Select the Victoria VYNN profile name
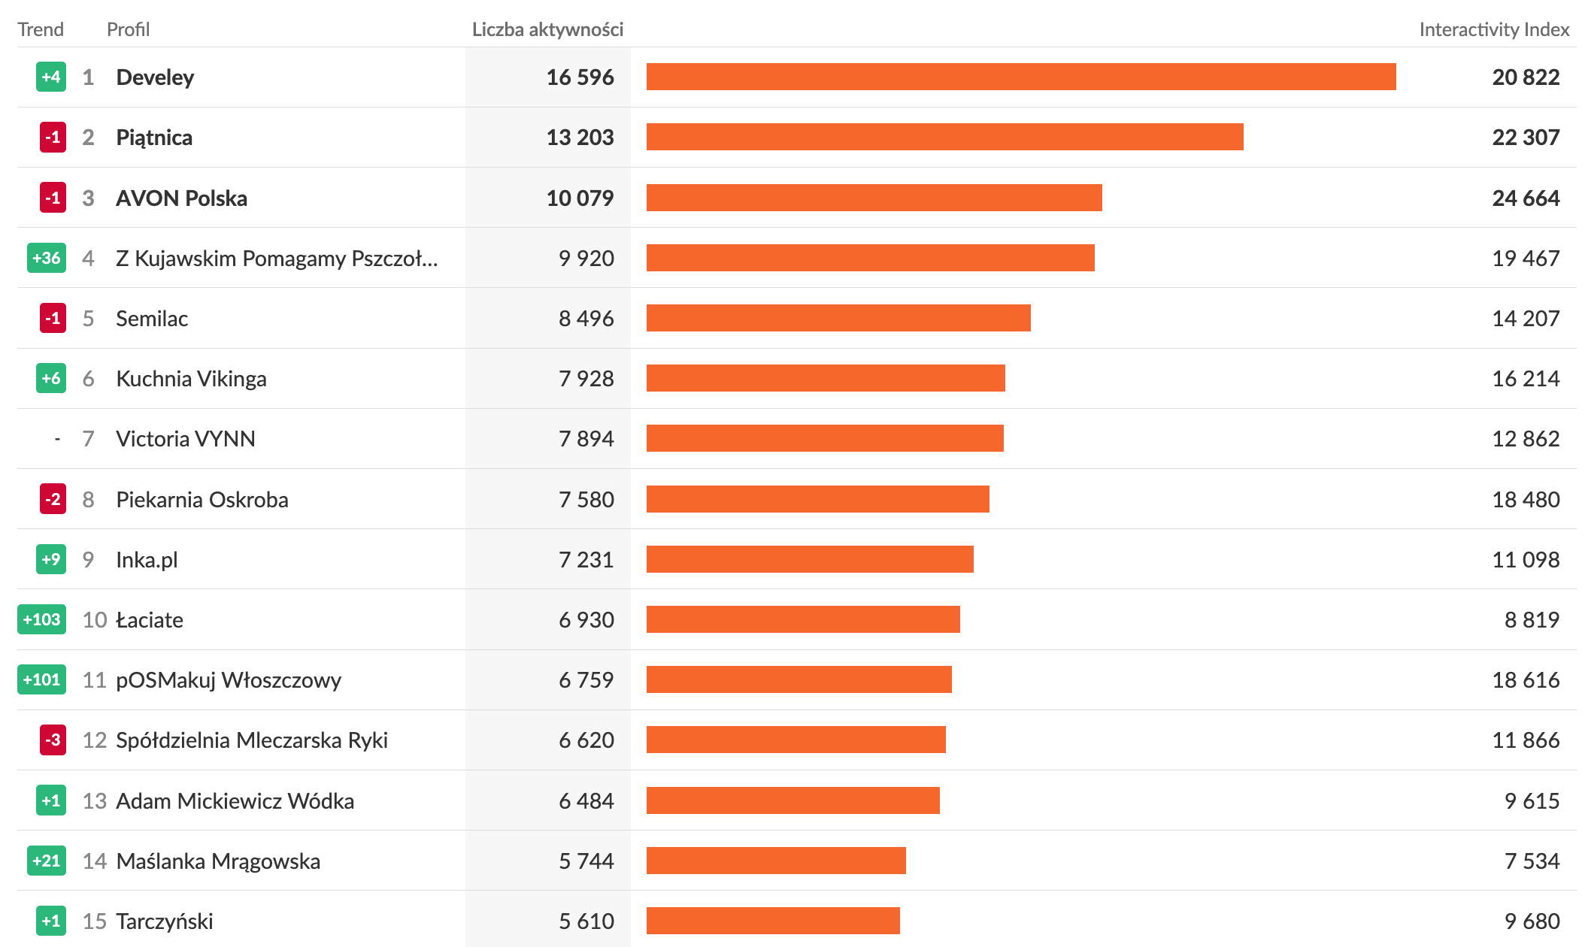Screen dimensions: 1588x947 pyautogui.click(x=186, y=439)
